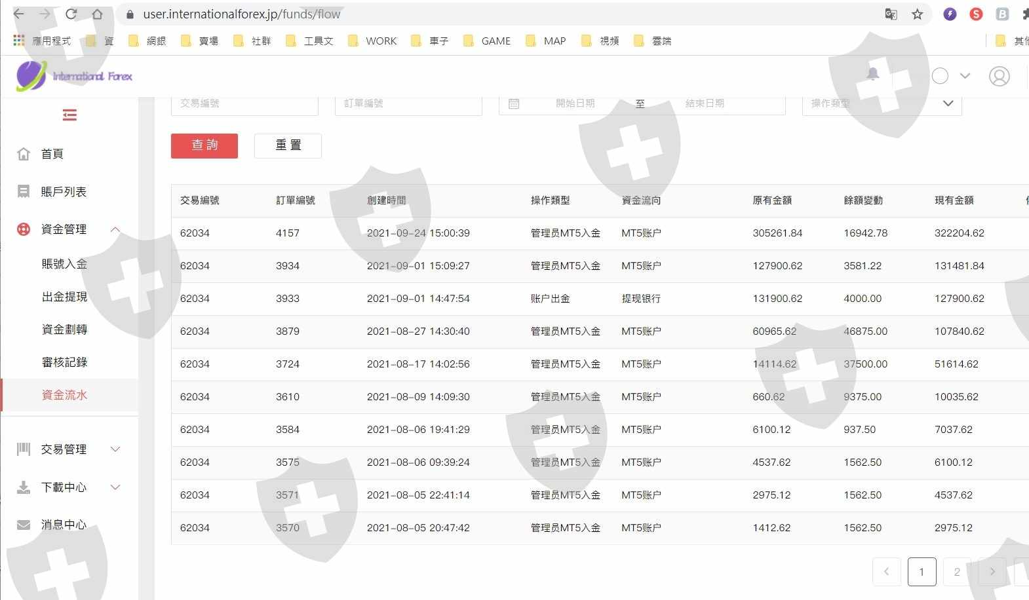Go to page 2 of results
Screen dimensions: 1029x600
[x=956, y=572]
